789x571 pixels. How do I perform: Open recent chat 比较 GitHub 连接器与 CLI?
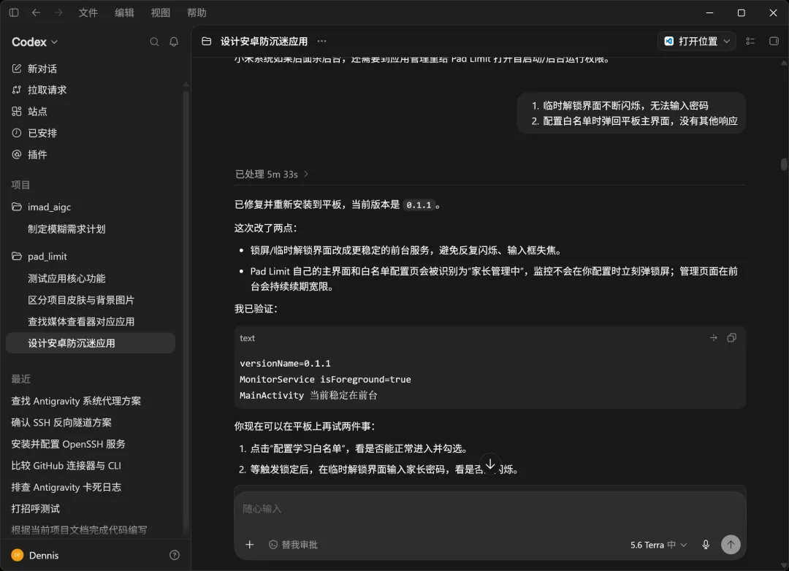pyautogui.click(x=66, y=466)
